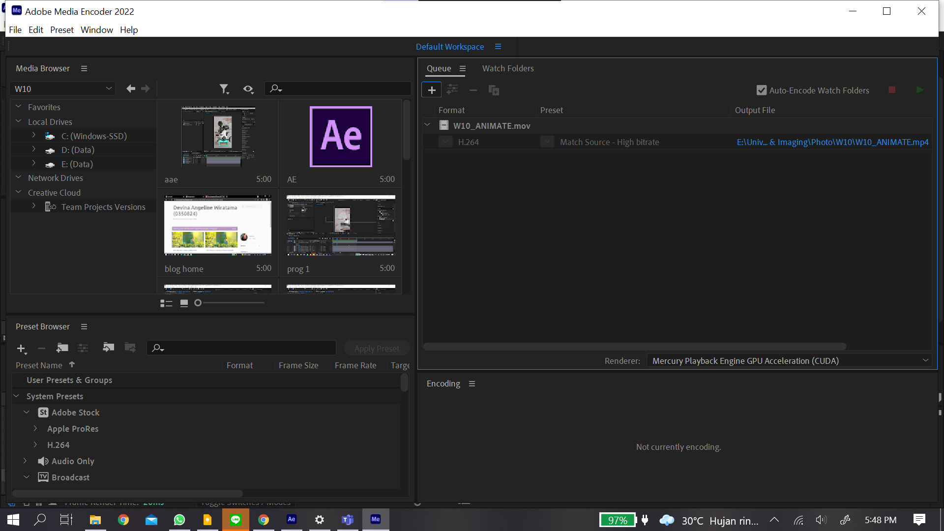
Task: Collapse the Adobe Stock preset group
Action: [x=27, y=412]
